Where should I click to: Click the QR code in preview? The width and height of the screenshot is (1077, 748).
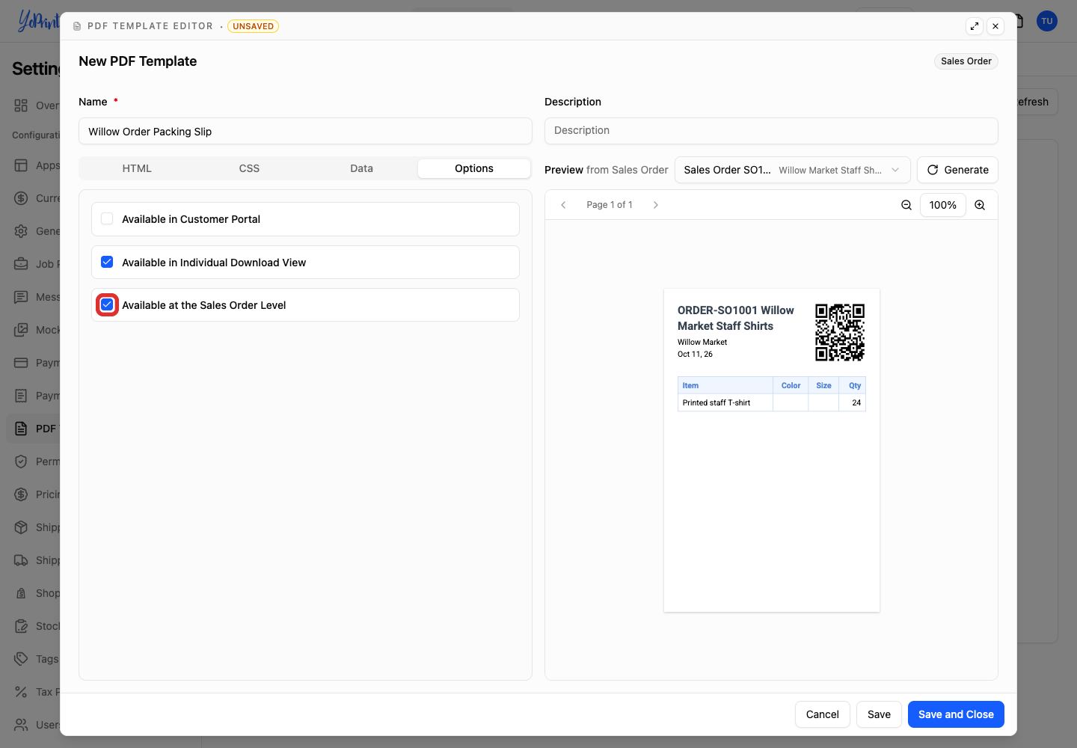[x=840, y=332]
